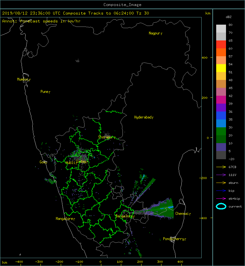This screenshot has width=245, height=266.
Task: Click the Mangalore city label
Action: coord(65,219)
